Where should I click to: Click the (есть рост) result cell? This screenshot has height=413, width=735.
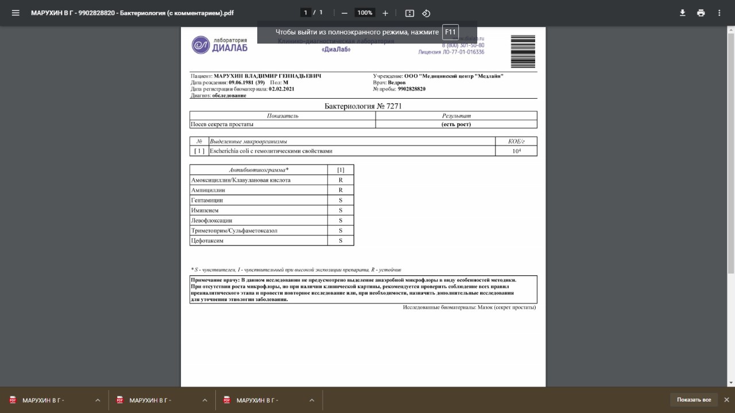[456, 124]
